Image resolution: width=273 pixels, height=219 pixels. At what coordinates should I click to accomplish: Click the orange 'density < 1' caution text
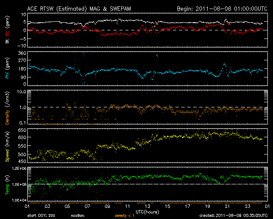point(125,216)
